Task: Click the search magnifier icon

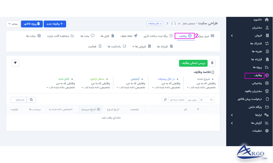Action: (x=31, y=100)
